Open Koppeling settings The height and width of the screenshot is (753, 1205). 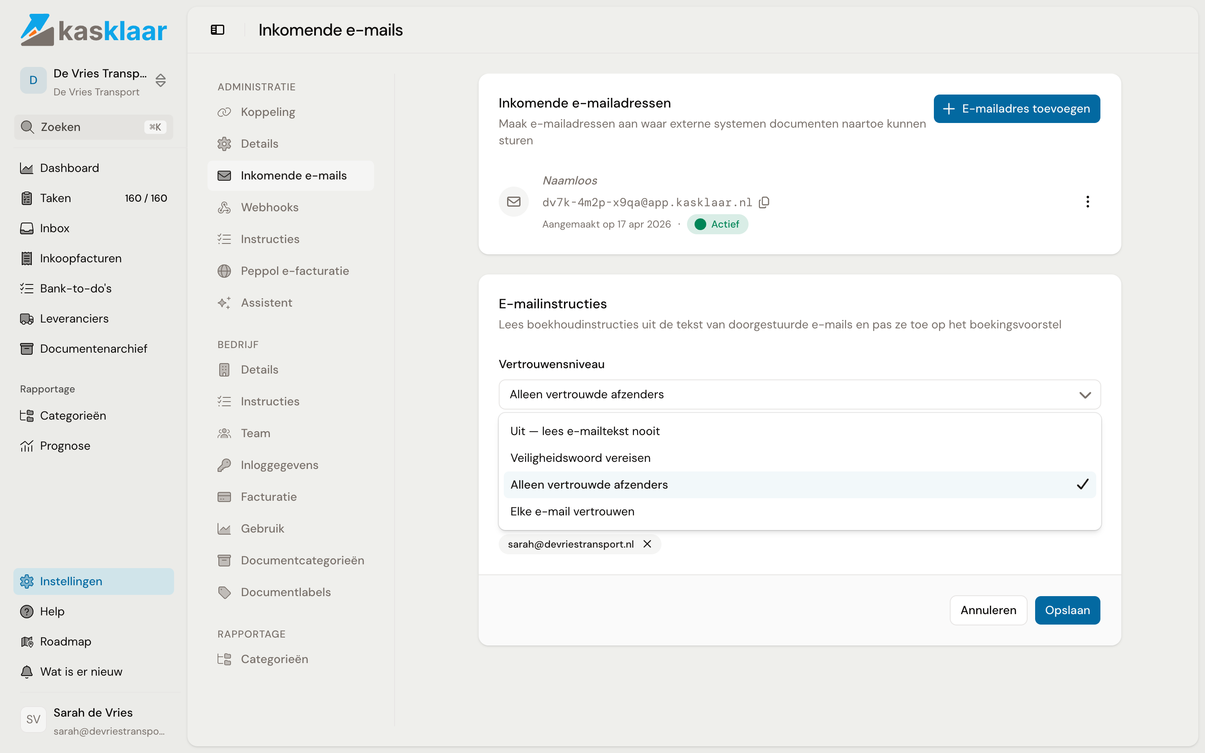point(291,112)
